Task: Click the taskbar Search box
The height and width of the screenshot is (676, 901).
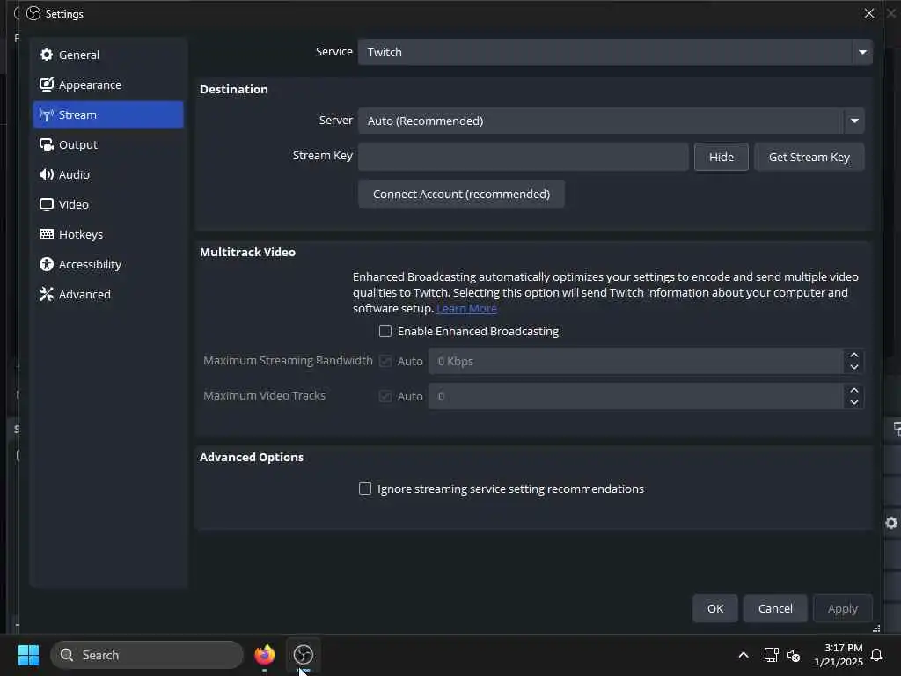Action: click(147, 655)
